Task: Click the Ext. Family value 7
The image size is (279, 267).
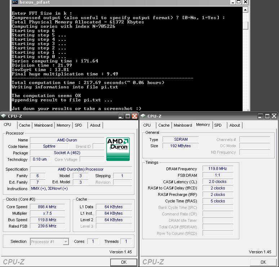Action: [37, 182]
